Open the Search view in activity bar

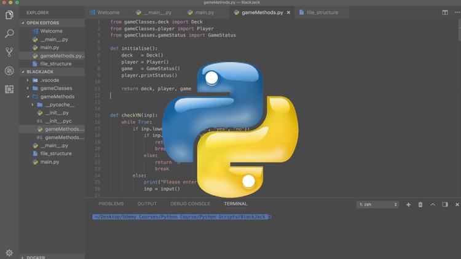[9, 34]
